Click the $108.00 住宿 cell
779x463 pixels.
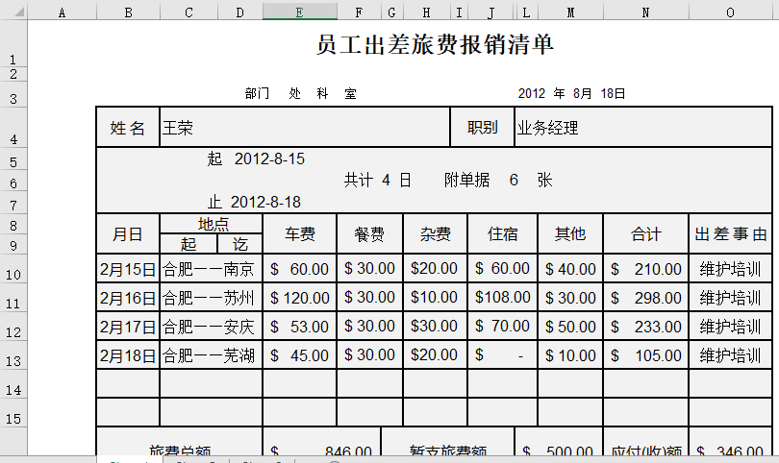(x=502, y=298)
